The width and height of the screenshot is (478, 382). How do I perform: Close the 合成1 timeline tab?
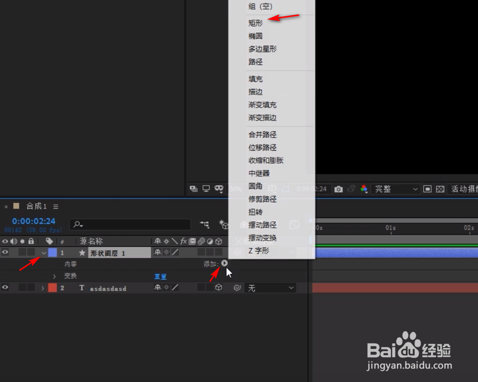(x=6, y=207)
